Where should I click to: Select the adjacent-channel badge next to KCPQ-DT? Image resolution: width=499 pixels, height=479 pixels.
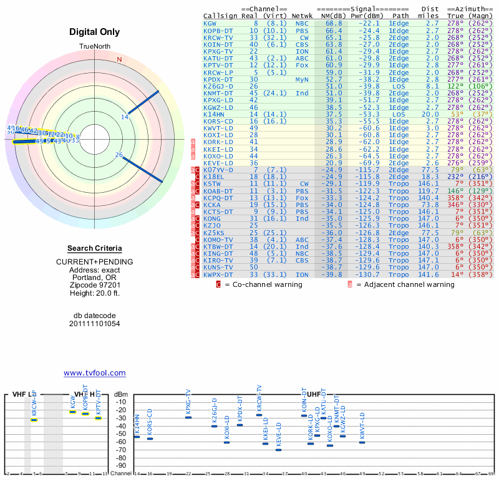(192, 198)
